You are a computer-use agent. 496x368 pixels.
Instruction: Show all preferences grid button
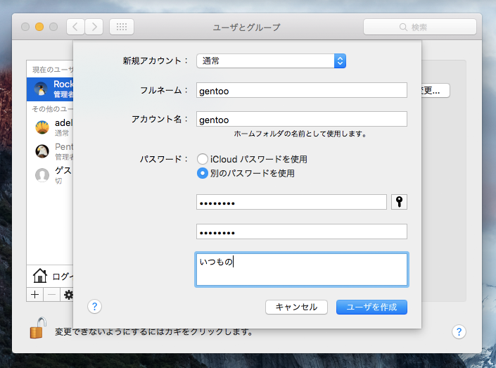click(x=122, y=27)
